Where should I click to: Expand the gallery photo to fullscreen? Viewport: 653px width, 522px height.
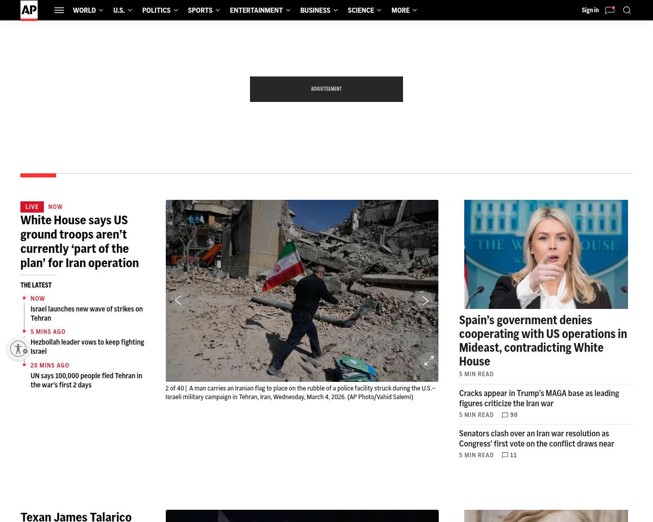pyautogui.click(x=429, y=360)
